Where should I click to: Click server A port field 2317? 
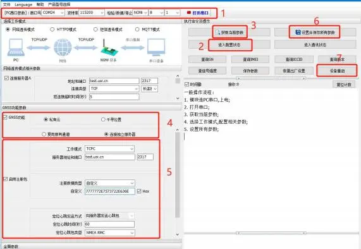pyautogui.click(x=149, y=81)
